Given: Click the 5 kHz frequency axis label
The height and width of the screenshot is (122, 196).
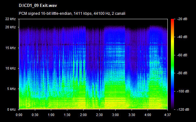Looking at the screenshot, I should pos(11,89).
